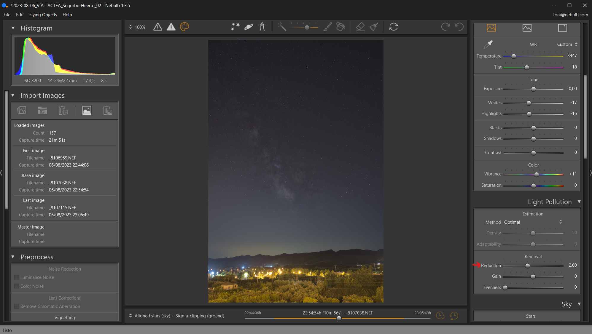Collapse the left side panel with the edge arrow
The image size is (592, 334).
(x=1, y=173)
